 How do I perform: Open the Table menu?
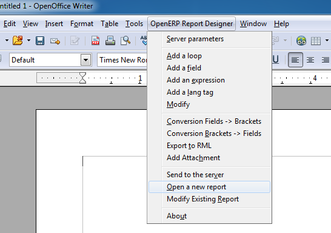(109, 24)
